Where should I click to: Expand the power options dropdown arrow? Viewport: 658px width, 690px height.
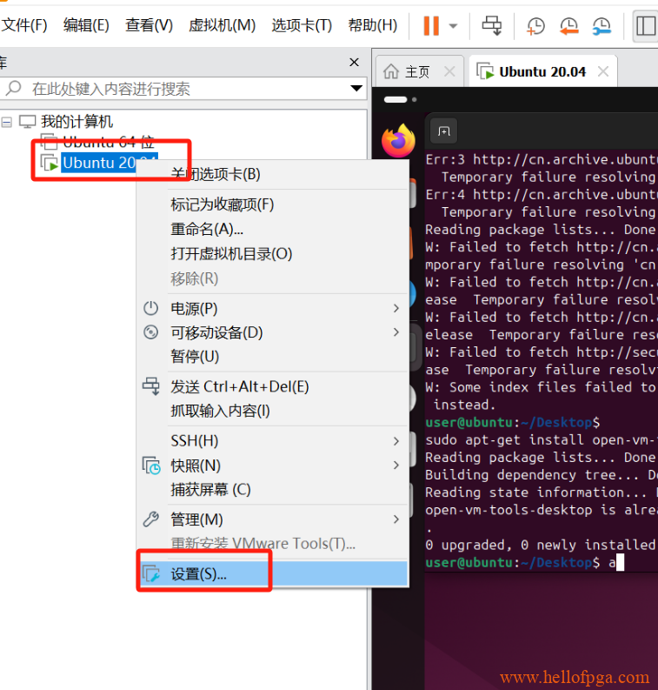coord(453,26)
